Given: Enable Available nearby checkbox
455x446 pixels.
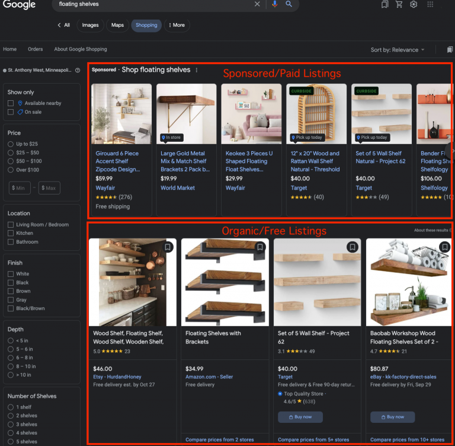Looking at the screenshot, I should coord(11,103).
